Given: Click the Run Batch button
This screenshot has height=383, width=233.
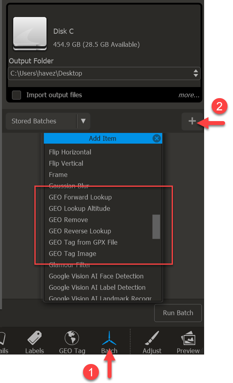Looking at the screenshot, I should [178, 313].
